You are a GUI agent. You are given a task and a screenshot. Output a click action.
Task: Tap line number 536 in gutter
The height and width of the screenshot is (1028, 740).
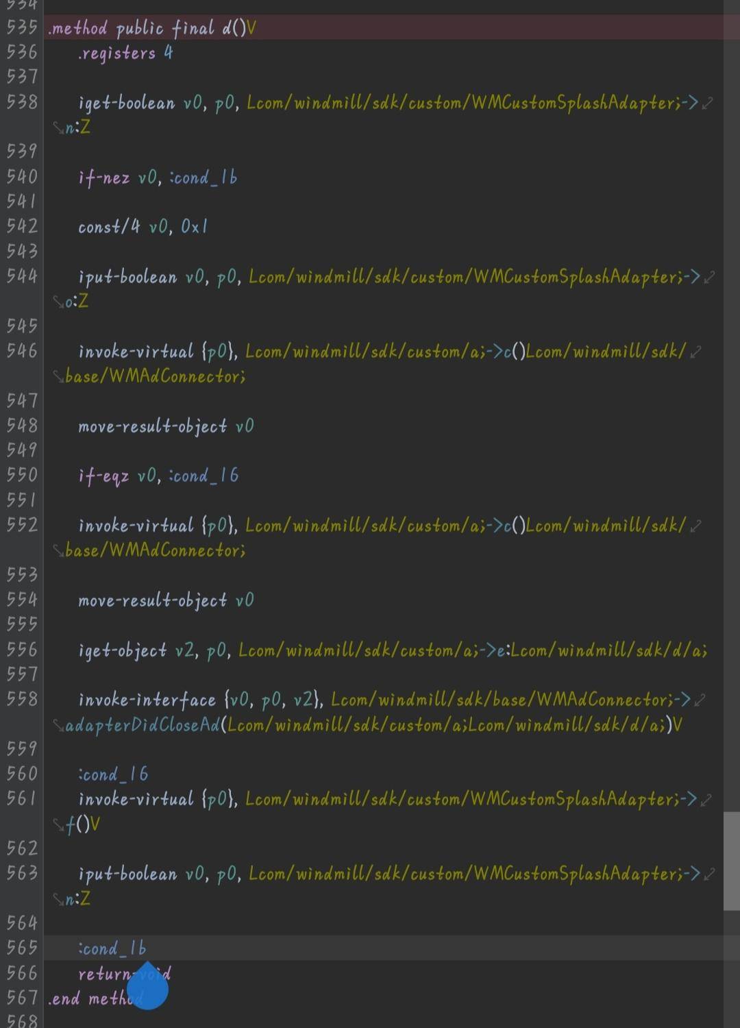click(22, 53)
